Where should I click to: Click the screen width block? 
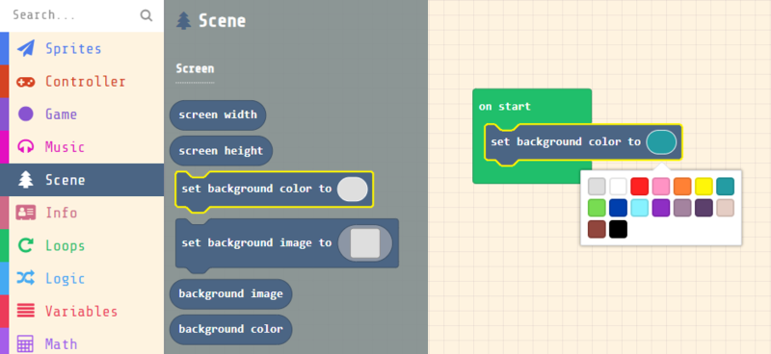click(218, 115)
